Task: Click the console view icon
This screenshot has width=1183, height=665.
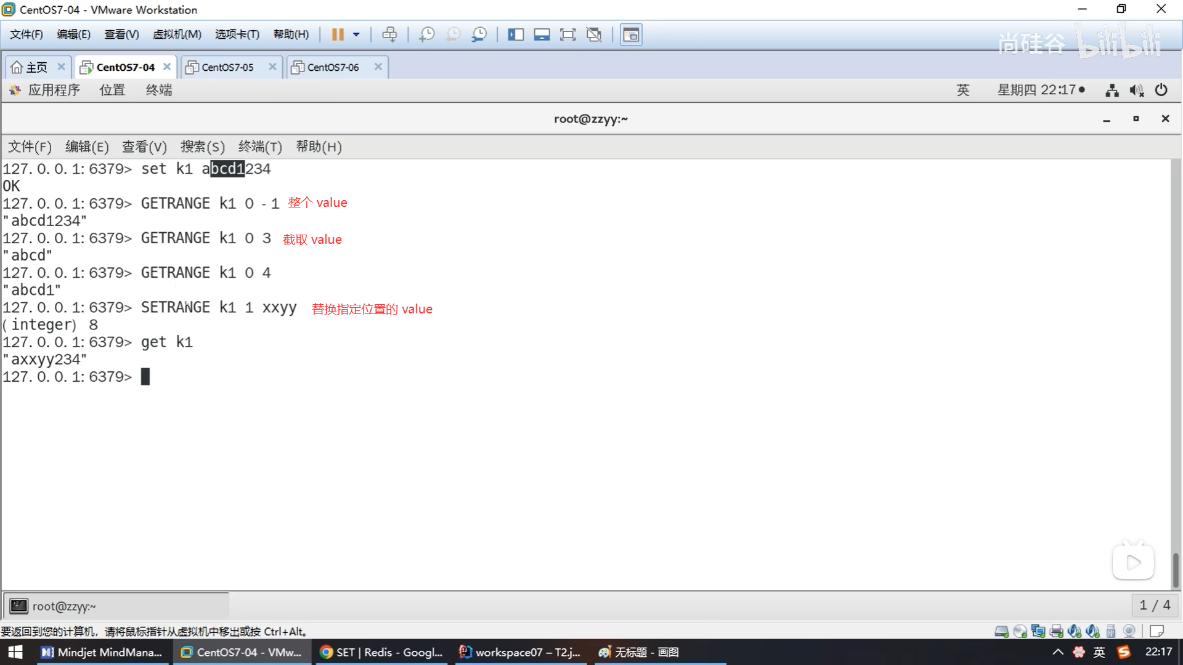Action: tap(631, 34)
